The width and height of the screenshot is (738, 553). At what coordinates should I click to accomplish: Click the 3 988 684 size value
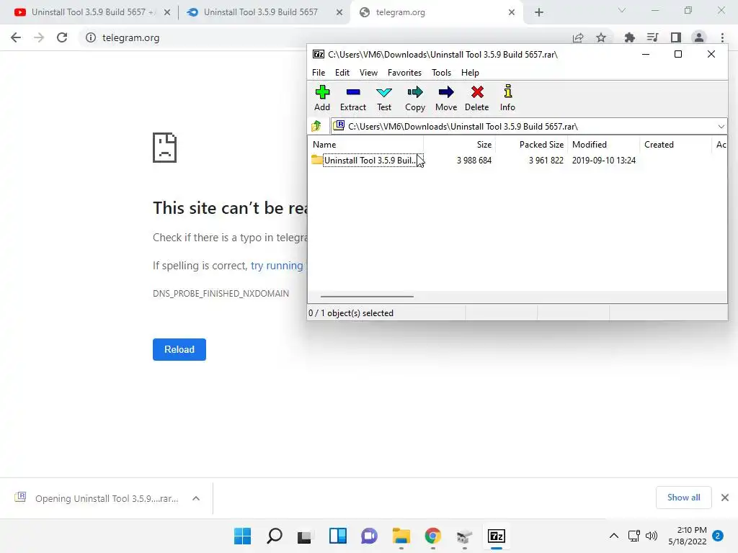[x=474, y=161]
